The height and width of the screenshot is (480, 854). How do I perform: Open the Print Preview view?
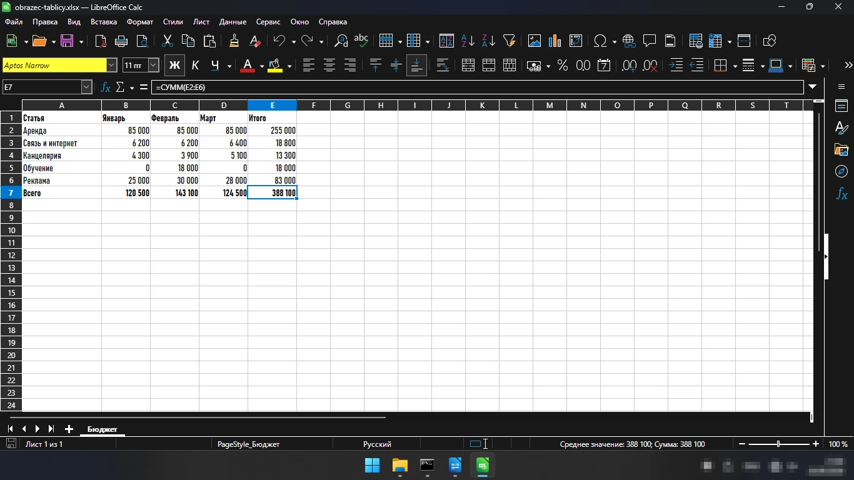coord(142,41)
